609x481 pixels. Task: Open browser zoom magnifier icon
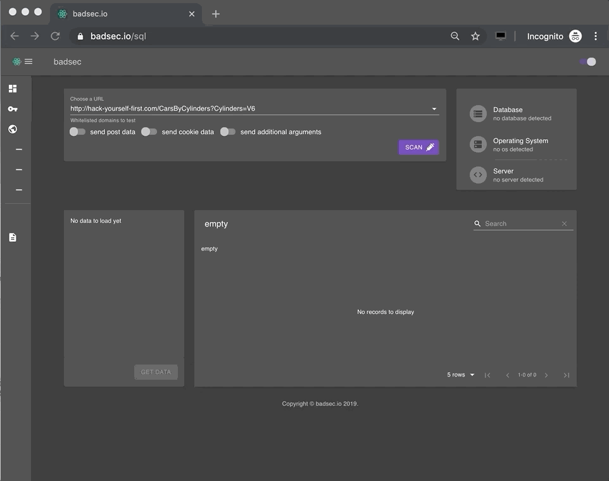tap(455, 36)
